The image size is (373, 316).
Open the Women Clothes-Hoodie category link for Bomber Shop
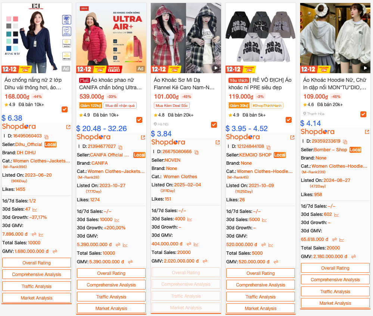pos(339,166)
